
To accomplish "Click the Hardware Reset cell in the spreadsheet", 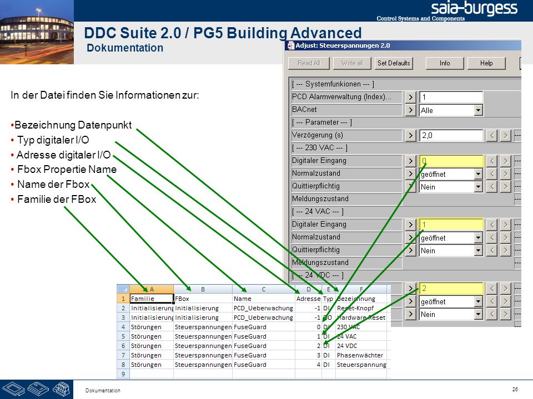I will pos(361,318).
